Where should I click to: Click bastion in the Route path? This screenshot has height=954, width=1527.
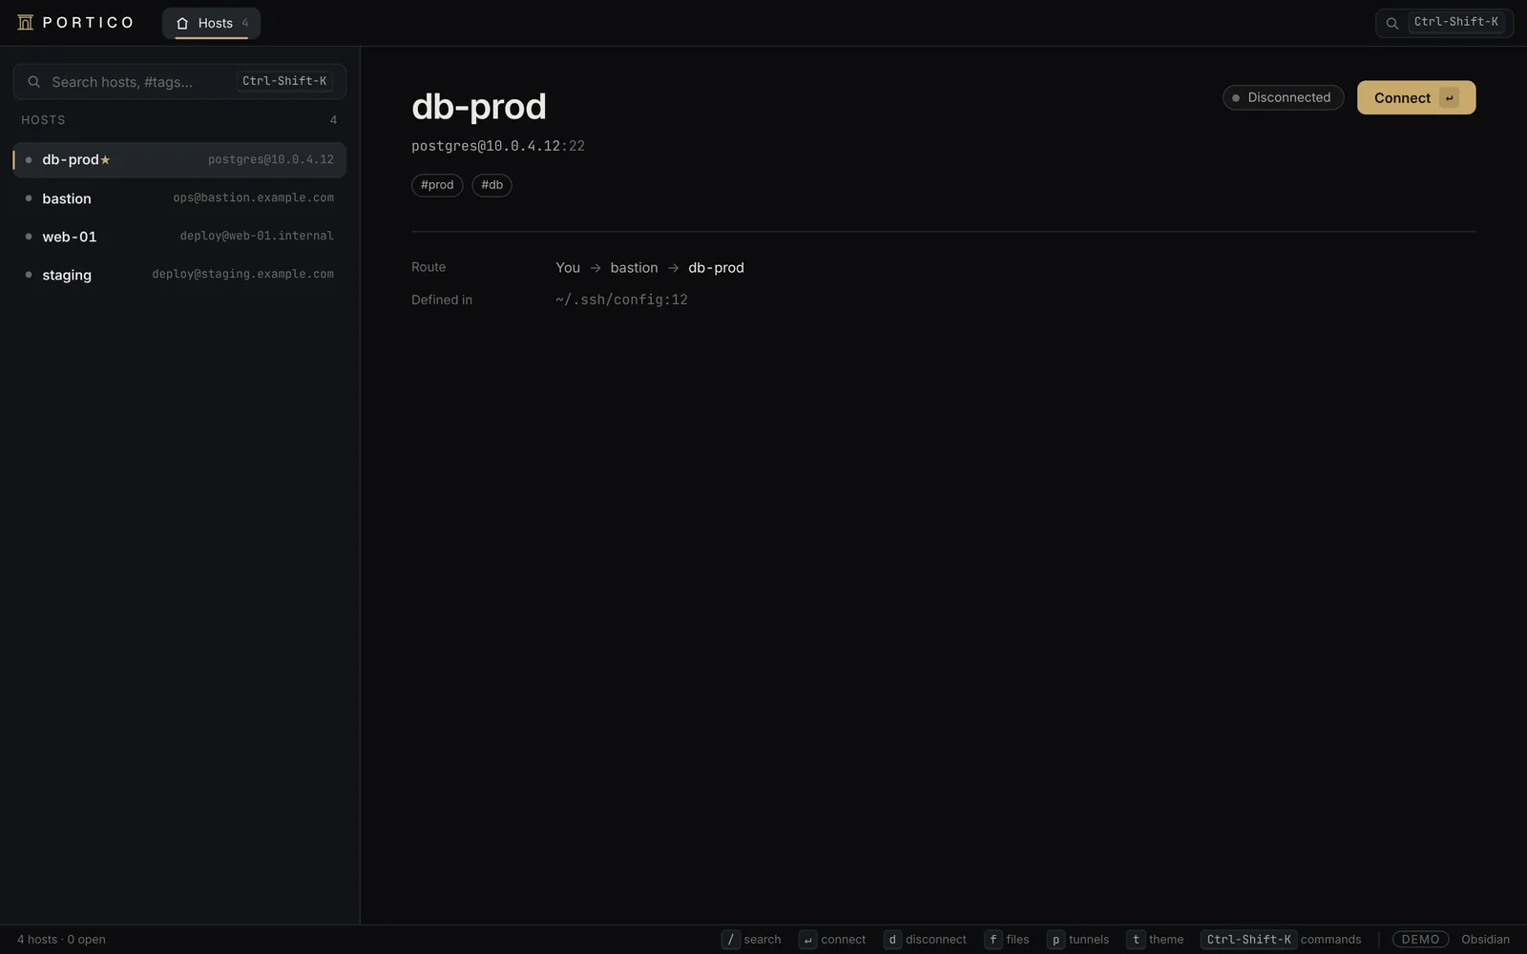[635, 268]
